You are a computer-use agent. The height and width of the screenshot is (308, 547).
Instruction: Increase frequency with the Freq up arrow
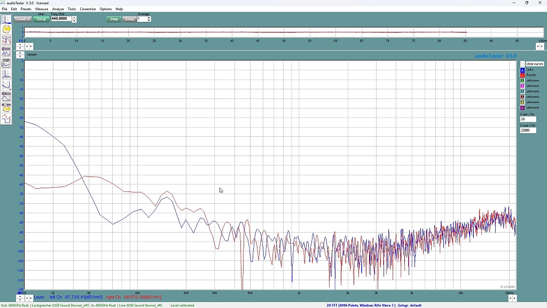click(x=74, y=18)
